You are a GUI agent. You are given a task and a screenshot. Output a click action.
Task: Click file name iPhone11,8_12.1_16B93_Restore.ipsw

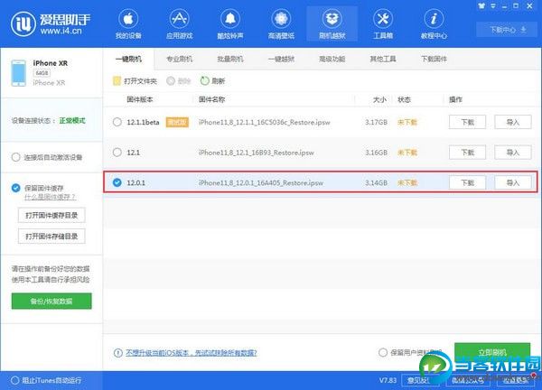point(257,153)
